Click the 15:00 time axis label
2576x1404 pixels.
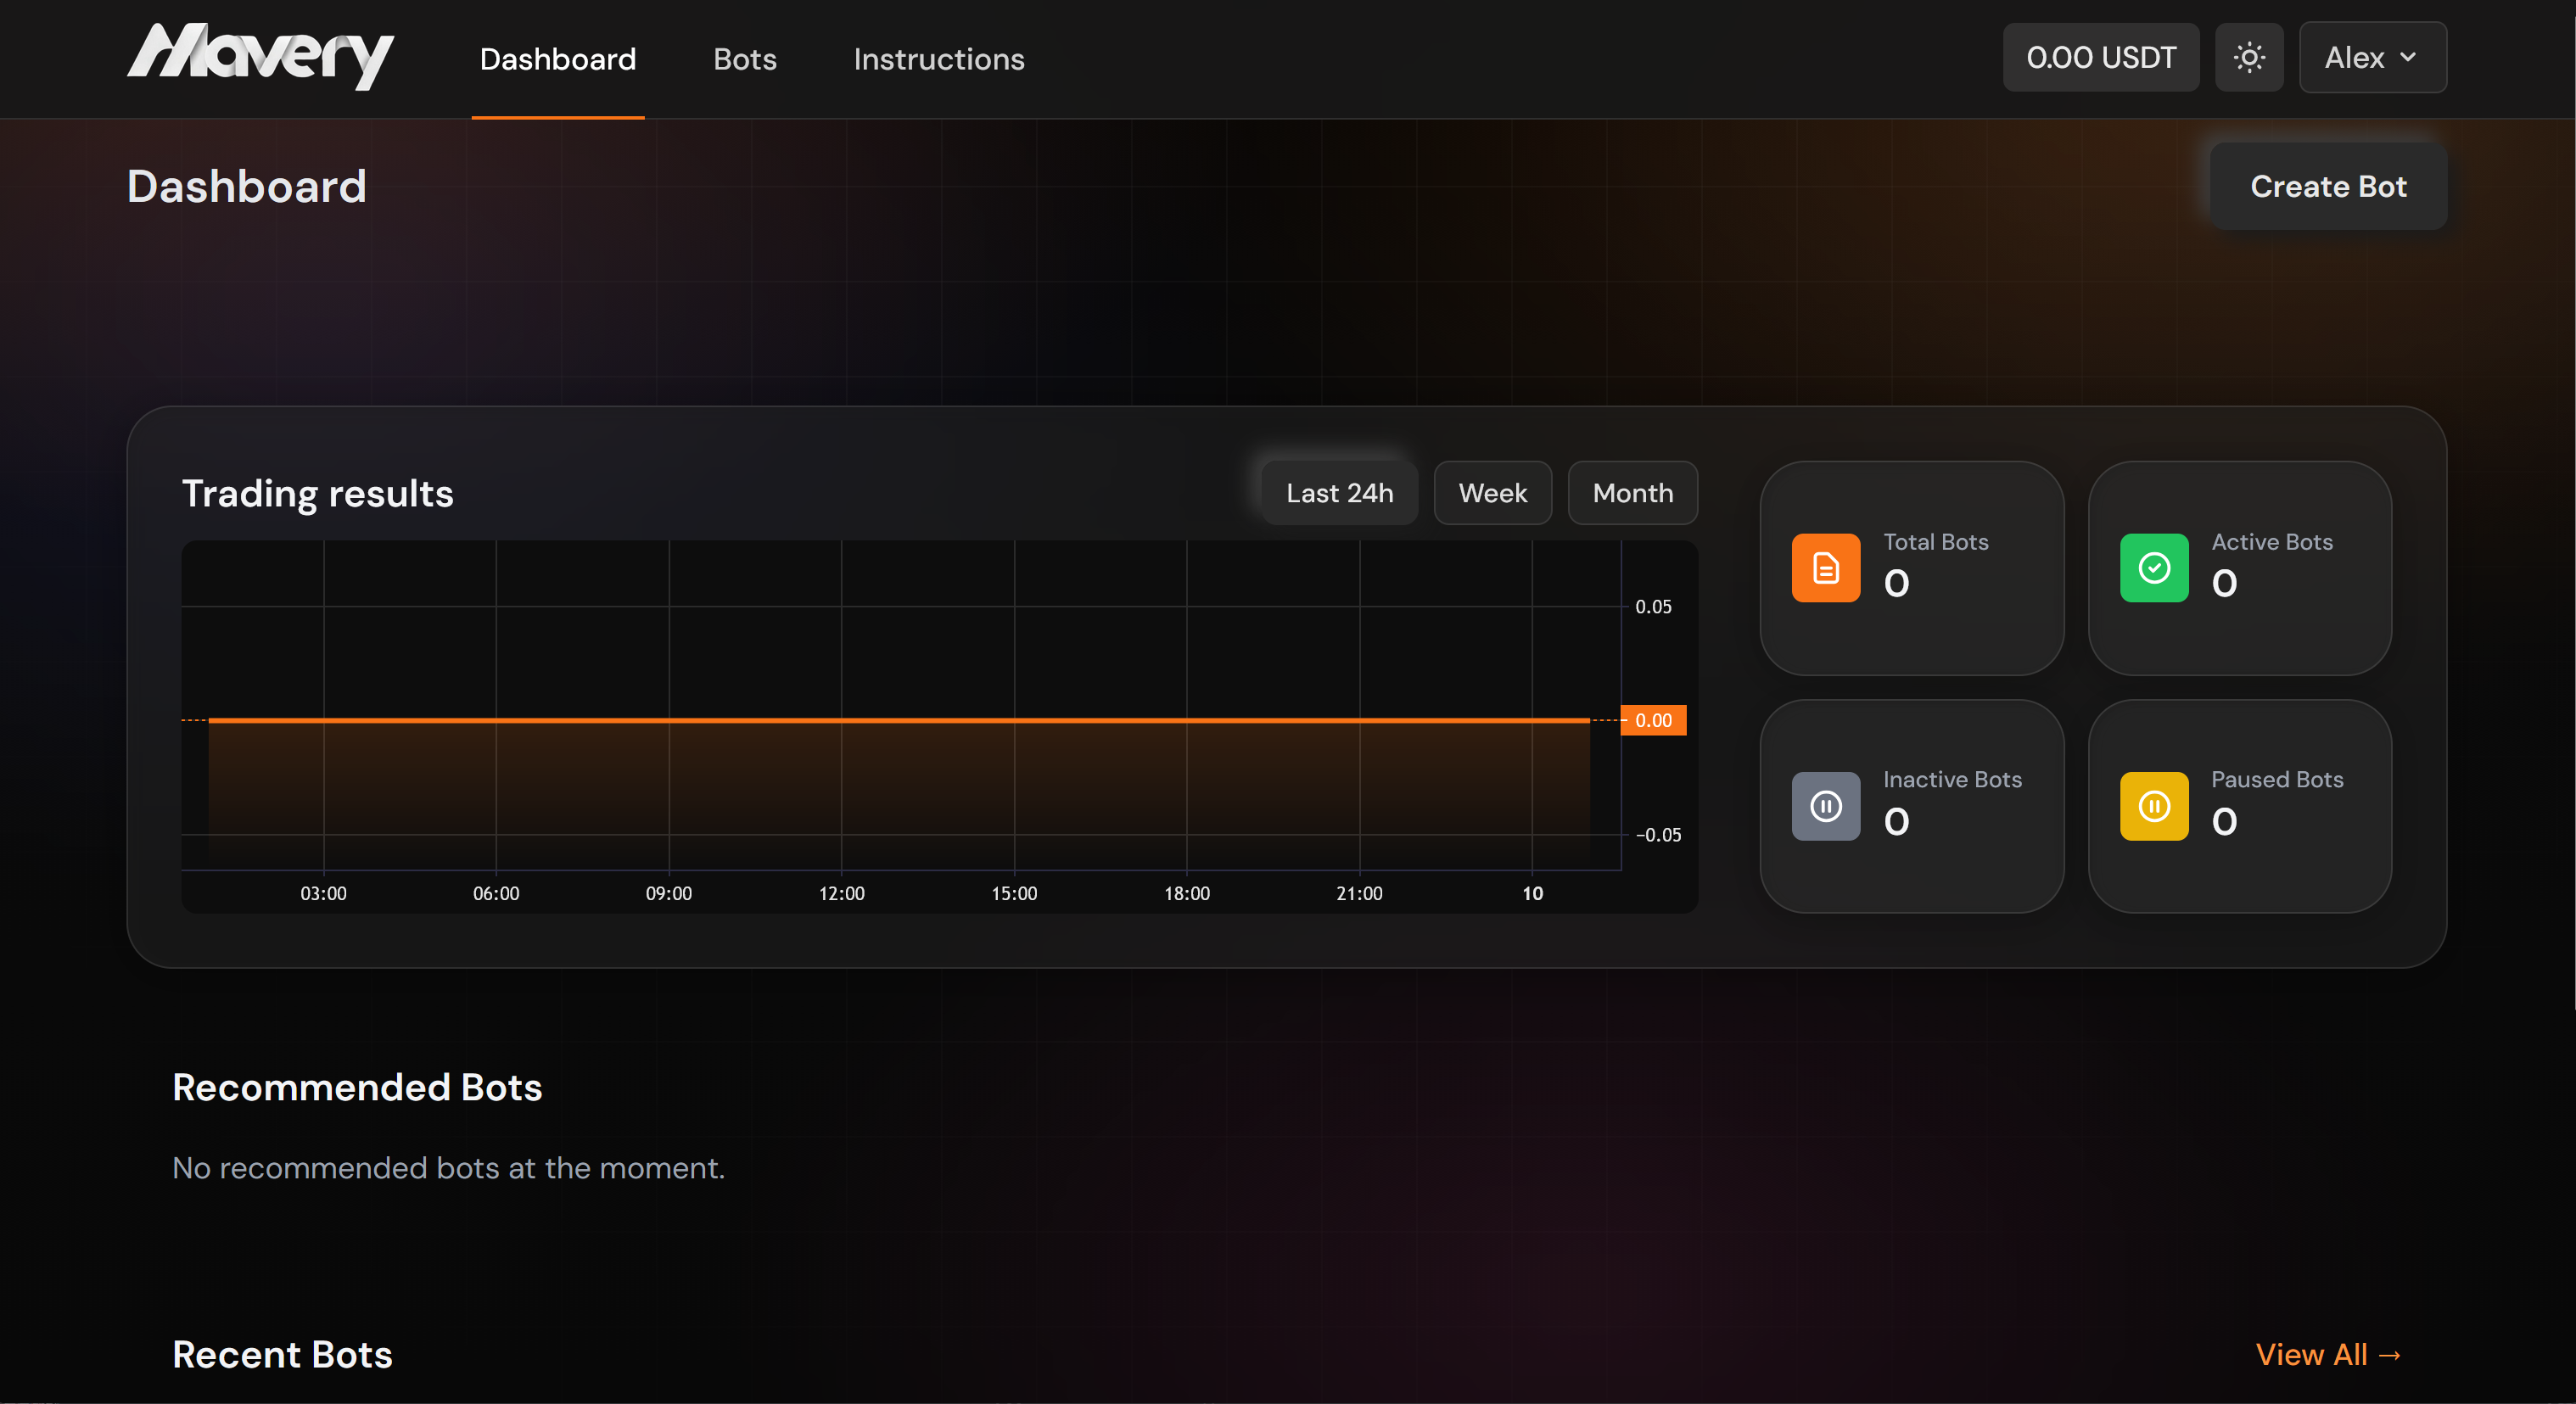[1014, 893]
